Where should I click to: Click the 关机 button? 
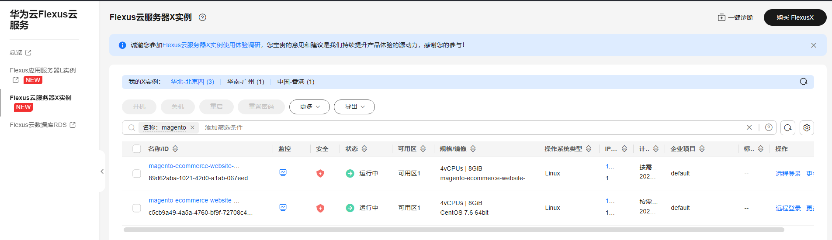click(178, 107)
